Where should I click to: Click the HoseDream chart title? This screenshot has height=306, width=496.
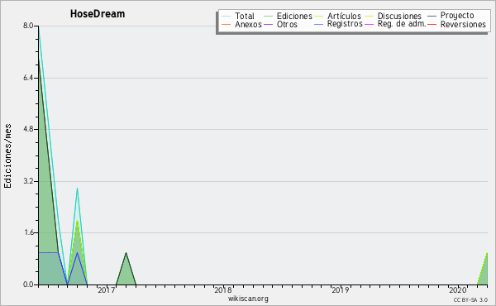pos(98,14)
